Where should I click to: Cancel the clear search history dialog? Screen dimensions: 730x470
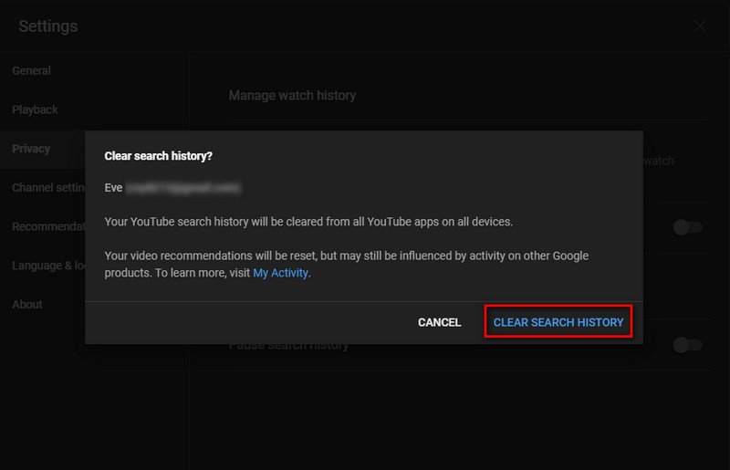pos(439,322)
